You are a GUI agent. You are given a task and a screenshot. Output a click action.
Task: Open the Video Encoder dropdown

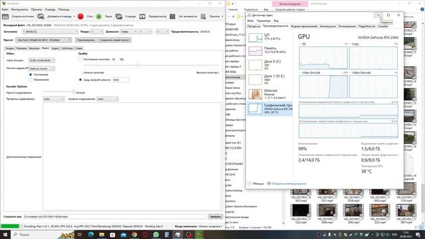point(42,60)
